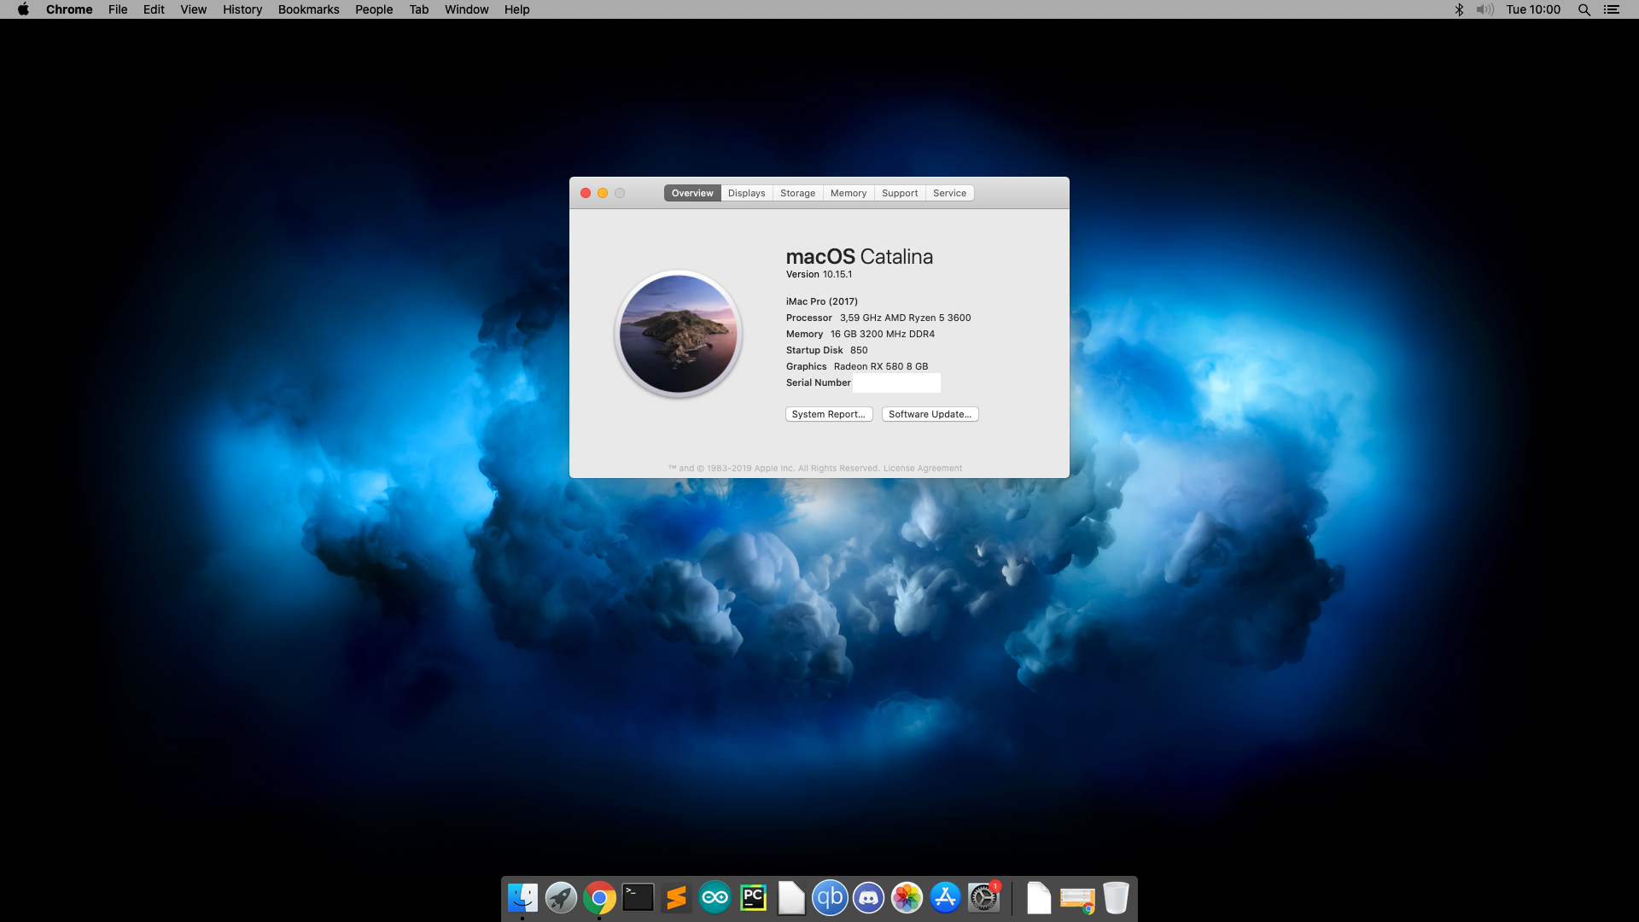Open Notification Center list icon
Screen dimensions: 1639x922
(1612, 9)
